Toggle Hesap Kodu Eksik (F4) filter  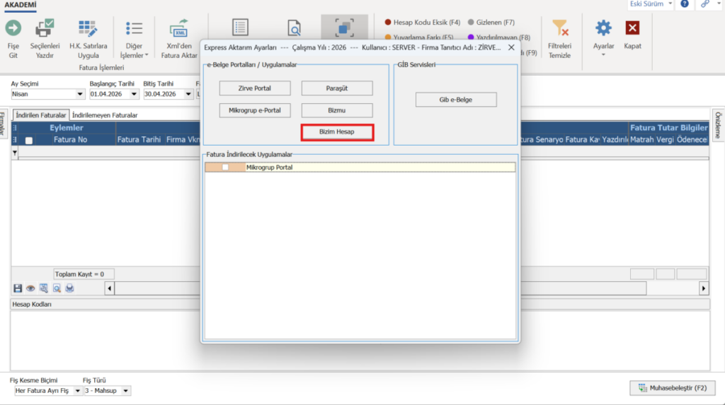[422, 22]
